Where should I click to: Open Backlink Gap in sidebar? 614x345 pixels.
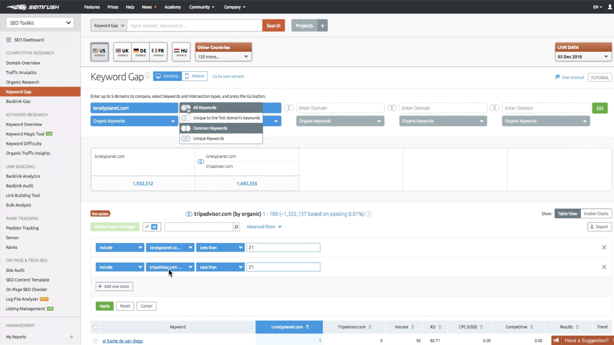pyautogui.click(x=18, y=102)
